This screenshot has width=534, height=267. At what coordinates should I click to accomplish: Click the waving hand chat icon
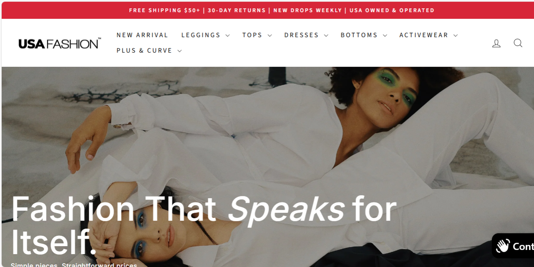tap(503, 246)
